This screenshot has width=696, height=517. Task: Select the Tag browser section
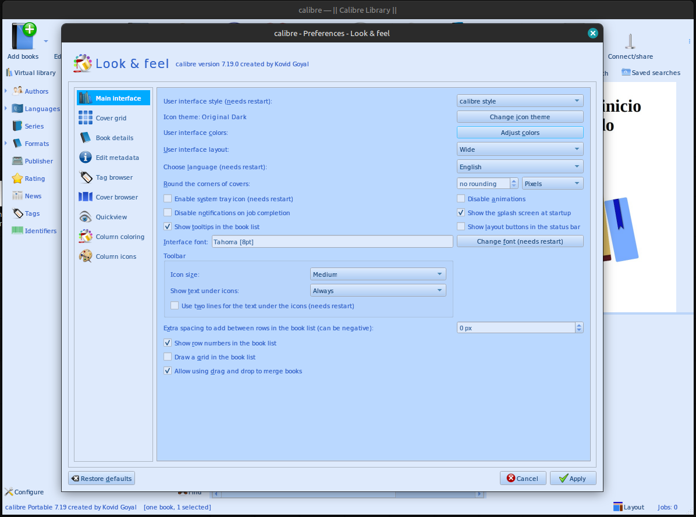point(113,177)
